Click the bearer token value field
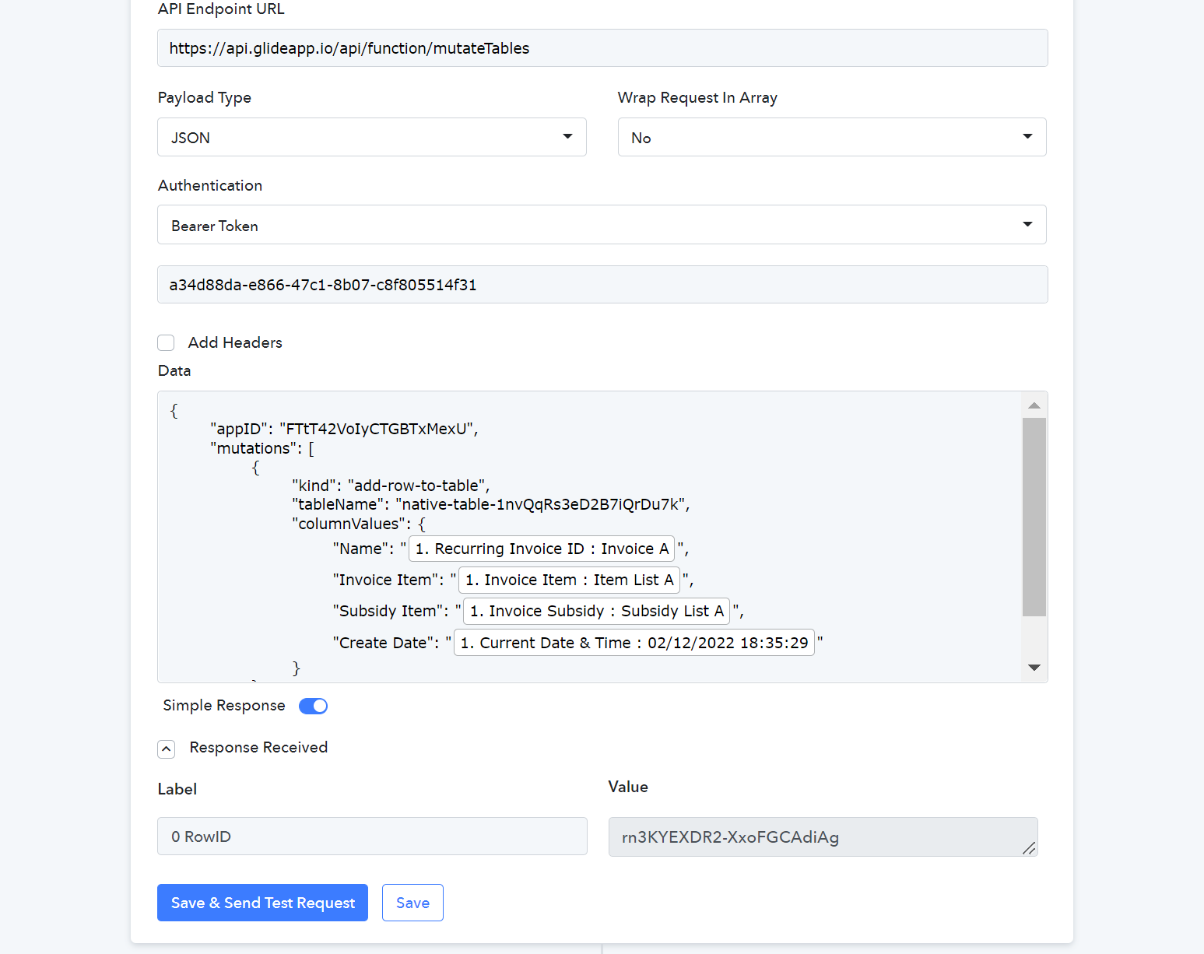The height and width of the screenshot is (954, 1204). 602,285
